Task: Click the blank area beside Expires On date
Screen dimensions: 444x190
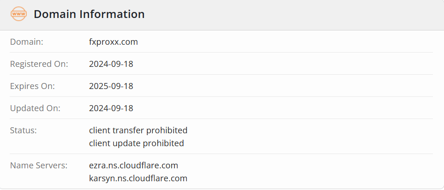Action: (x=283, y=86)
